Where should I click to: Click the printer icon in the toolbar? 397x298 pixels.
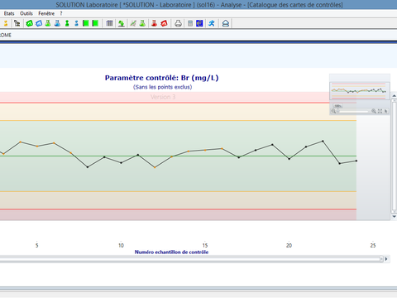pos(178,23)
